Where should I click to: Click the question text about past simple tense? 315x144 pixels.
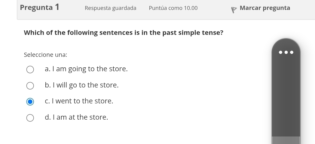pos(123,33)
